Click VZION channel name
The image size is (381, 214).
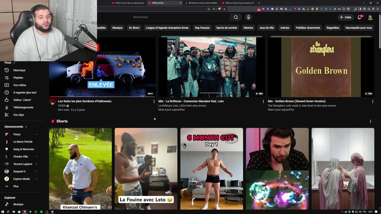[x=62, y=106]
